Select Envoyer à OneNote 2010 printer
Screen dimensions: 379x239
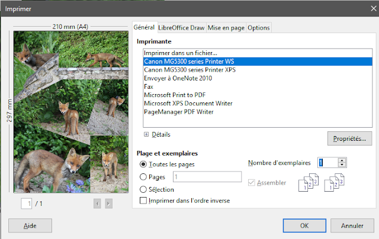258,78
